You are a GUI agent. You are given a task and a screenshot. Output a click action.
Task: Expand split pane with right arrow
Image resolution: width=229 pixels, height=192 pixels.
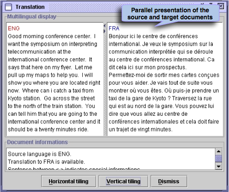coord(105,31)
